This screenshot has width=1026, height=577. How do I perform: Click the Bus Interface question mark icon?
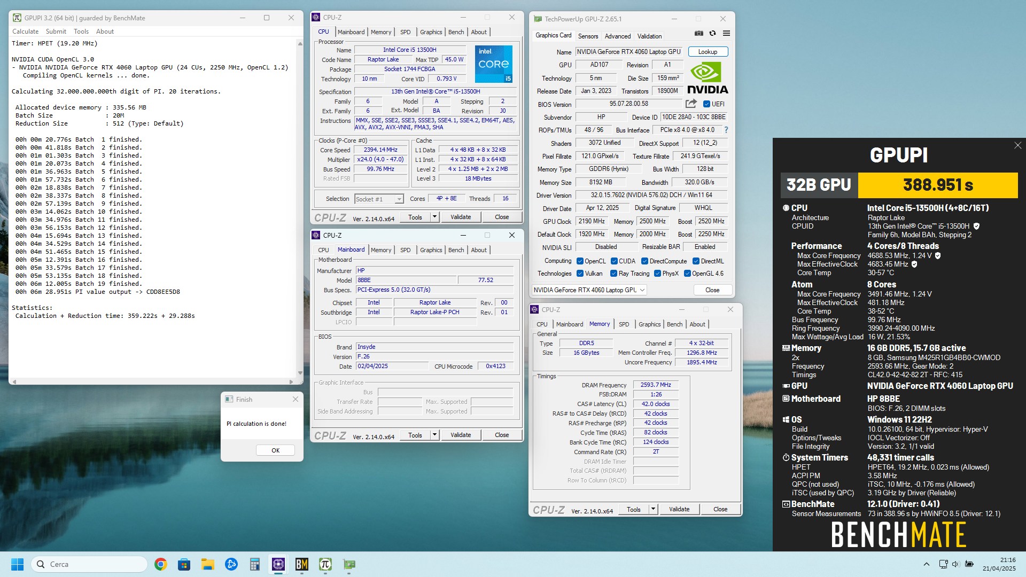coord(726,130)
